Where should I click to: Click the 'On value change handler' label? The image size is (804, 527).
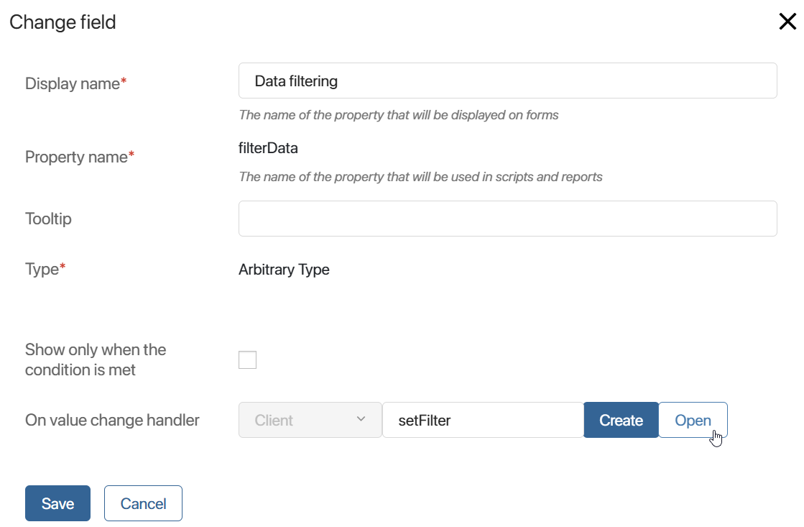(112, 421)
